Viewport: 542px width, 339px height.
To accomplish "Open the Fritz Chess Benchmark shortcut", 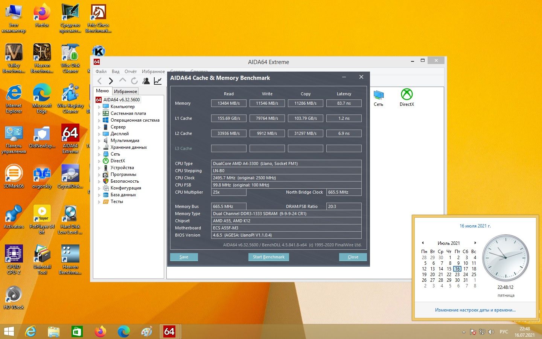I will tap(98, 18).
